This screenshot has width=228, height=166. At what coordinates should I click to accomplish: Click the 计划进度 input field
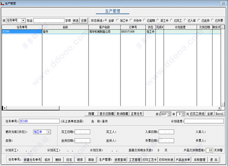coord(204,121)
